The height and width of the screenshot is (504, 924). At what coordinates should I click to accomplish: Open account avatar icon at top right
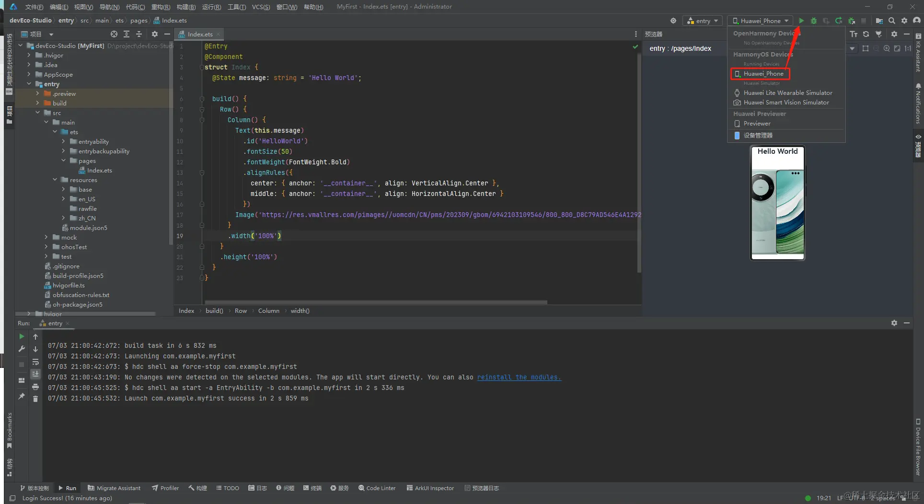(x=916, y=21)
